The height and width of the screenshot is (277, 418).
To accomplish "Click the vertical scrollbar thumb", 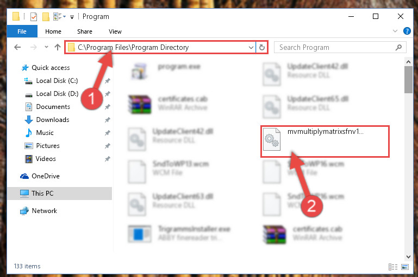I will click(x=408, y=80).
